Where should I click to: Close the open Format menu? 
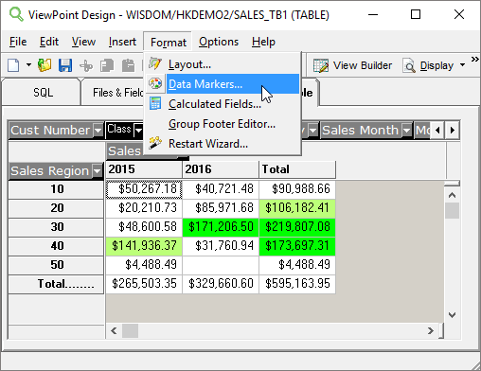(x=168, y=42)
